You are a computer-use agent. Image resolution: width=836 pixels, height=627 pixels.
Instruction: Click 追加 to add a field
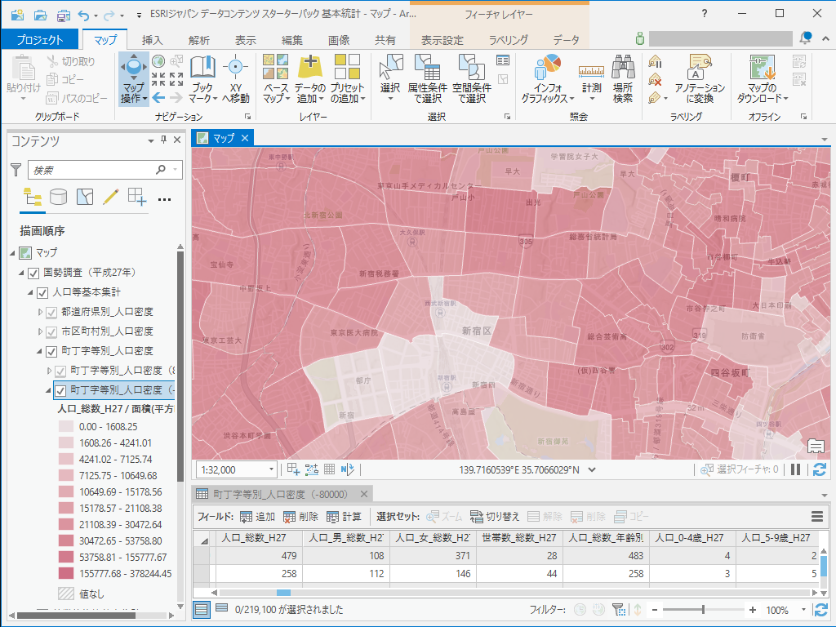point(257,517)
